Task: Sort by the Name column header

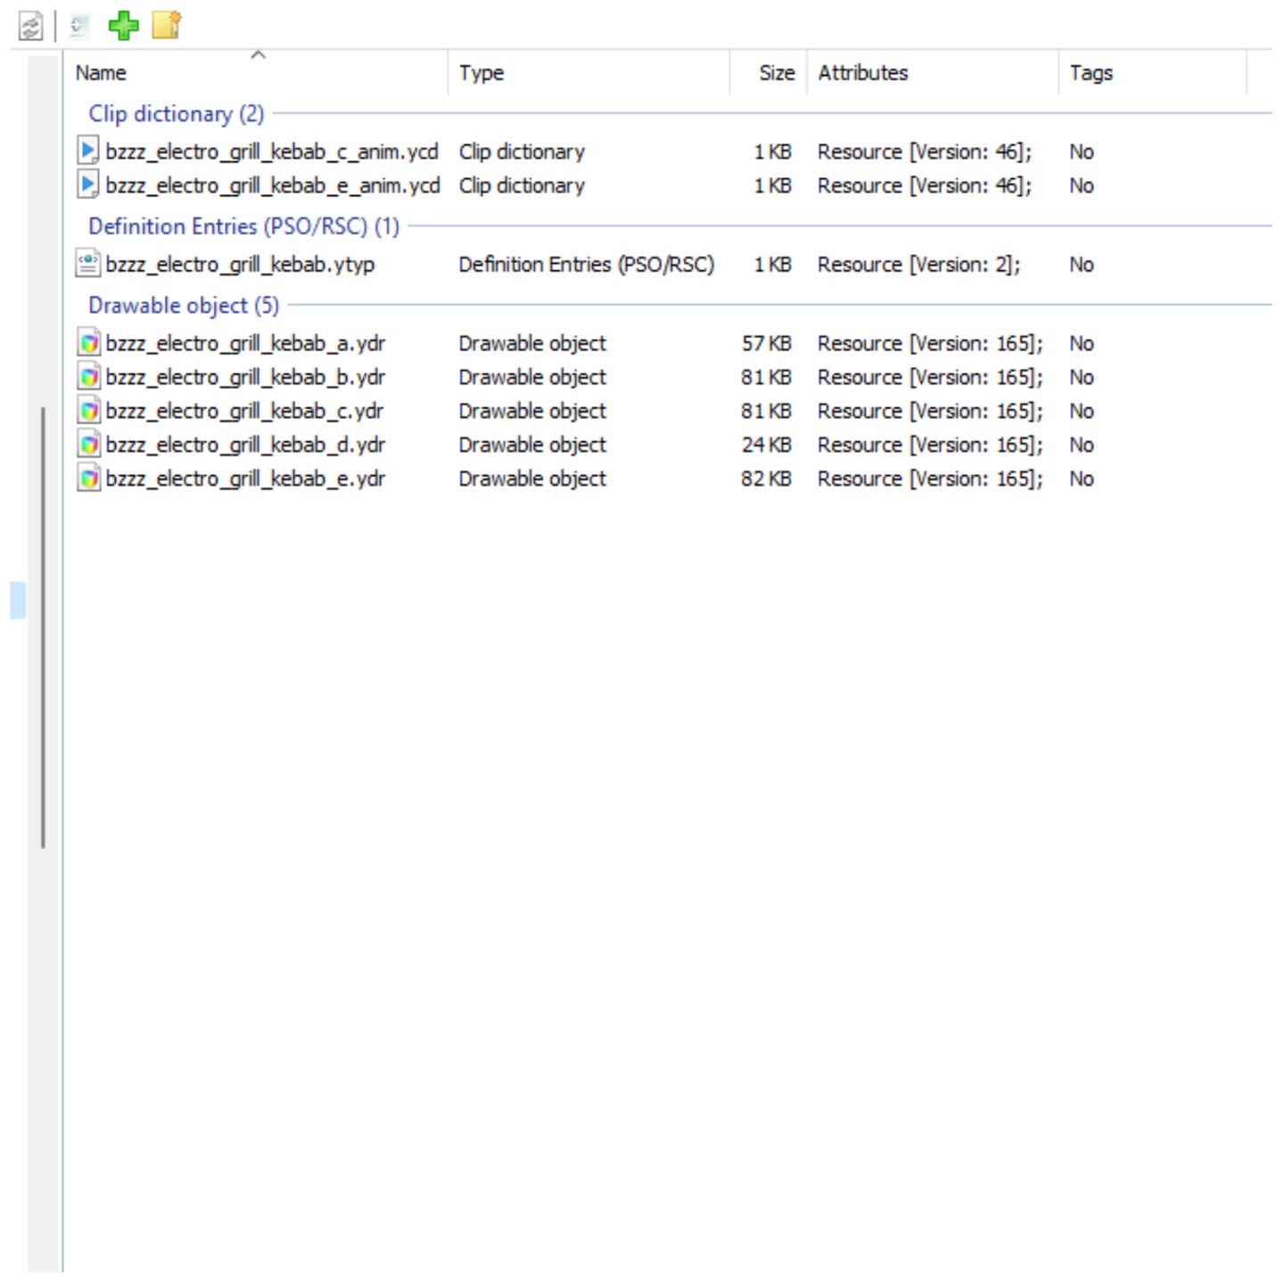Action: coord(257,73)
